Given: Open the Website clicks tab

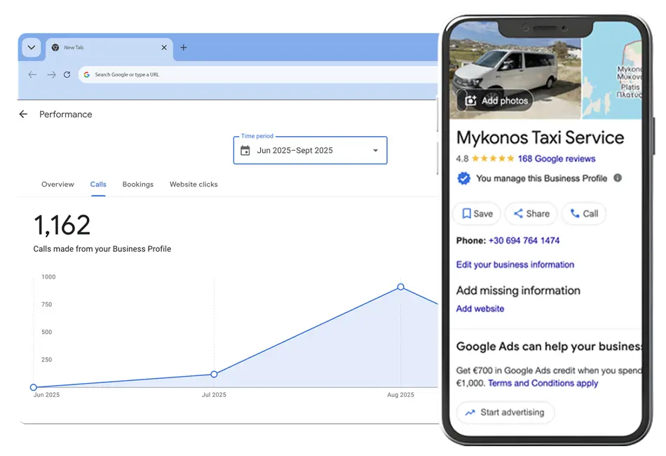Looking at the screenshot, I should coord(193,185).
